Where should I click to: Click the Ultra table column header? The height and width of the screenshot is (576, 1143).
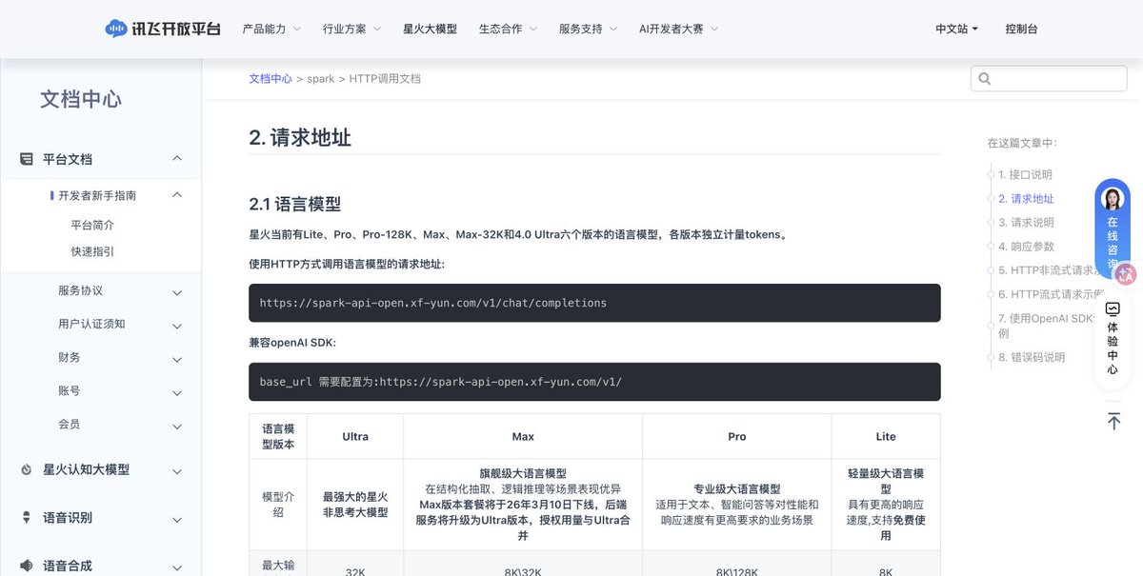click(355, 436)
